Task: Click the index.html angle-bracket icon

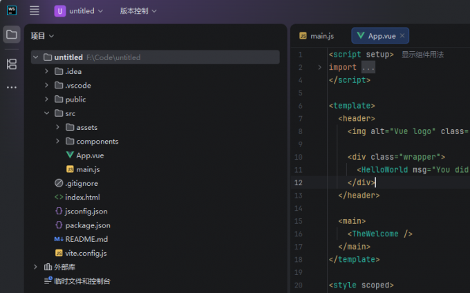Action: point(59,197)
